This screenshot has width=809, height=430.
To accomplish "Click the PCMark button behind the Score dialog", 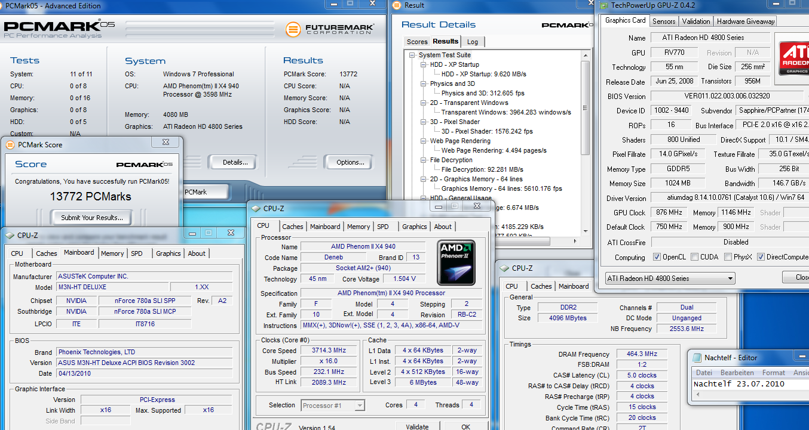I will 205,192.
